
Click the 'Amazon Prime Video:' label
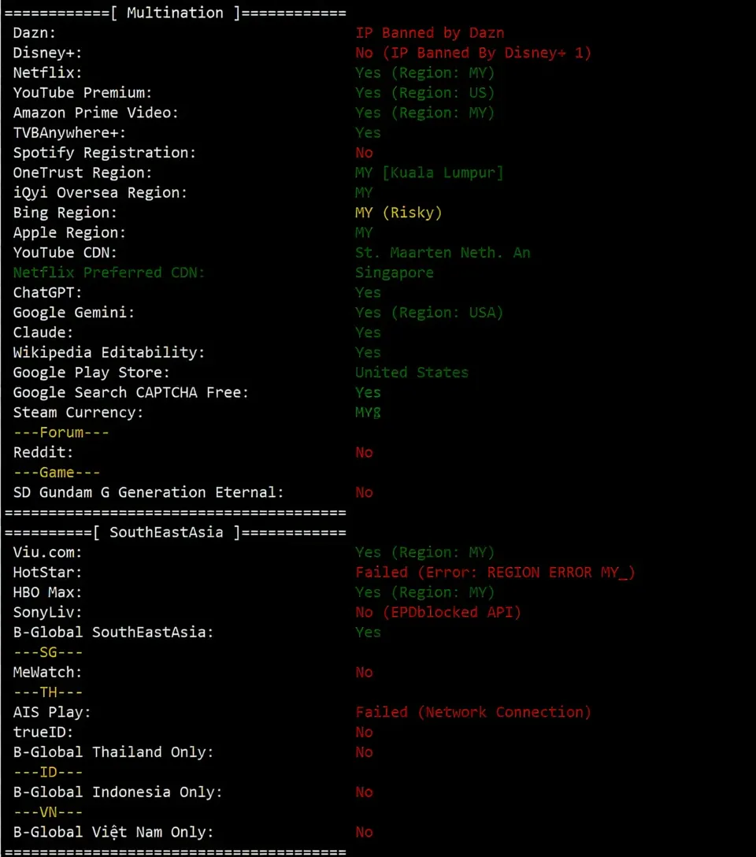[95, 113]
